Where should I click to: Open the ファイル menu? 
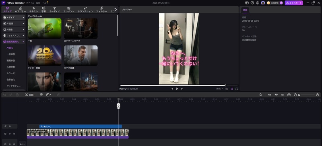(30, 3)
